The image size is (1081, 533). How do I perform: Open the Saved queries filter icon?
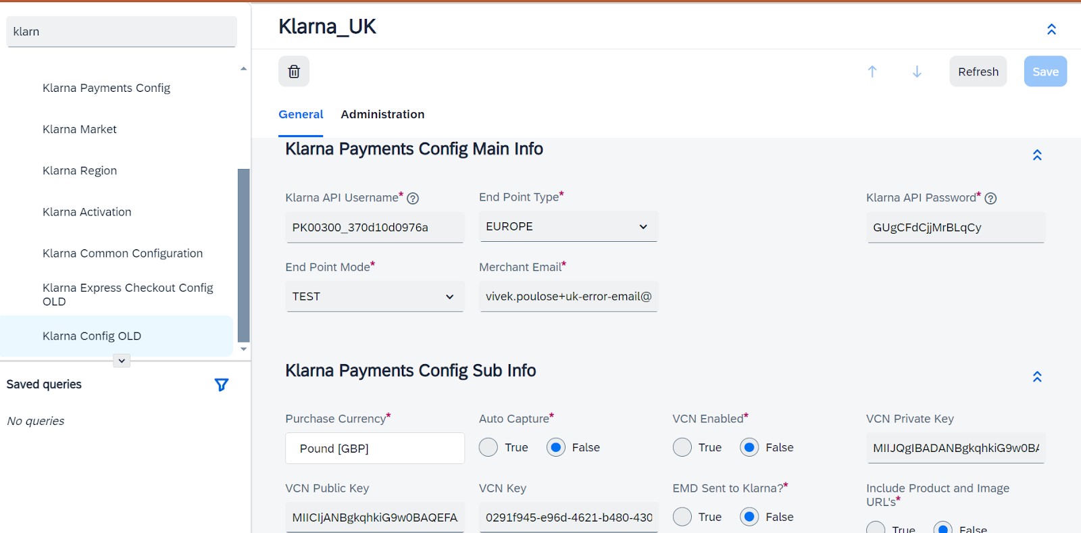point(221,384)
